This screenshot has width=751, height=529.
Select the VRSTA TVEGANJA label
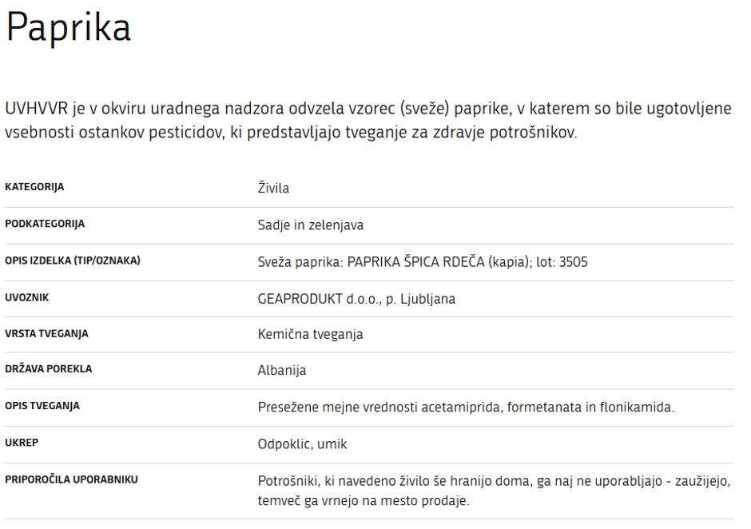[46, 333]
